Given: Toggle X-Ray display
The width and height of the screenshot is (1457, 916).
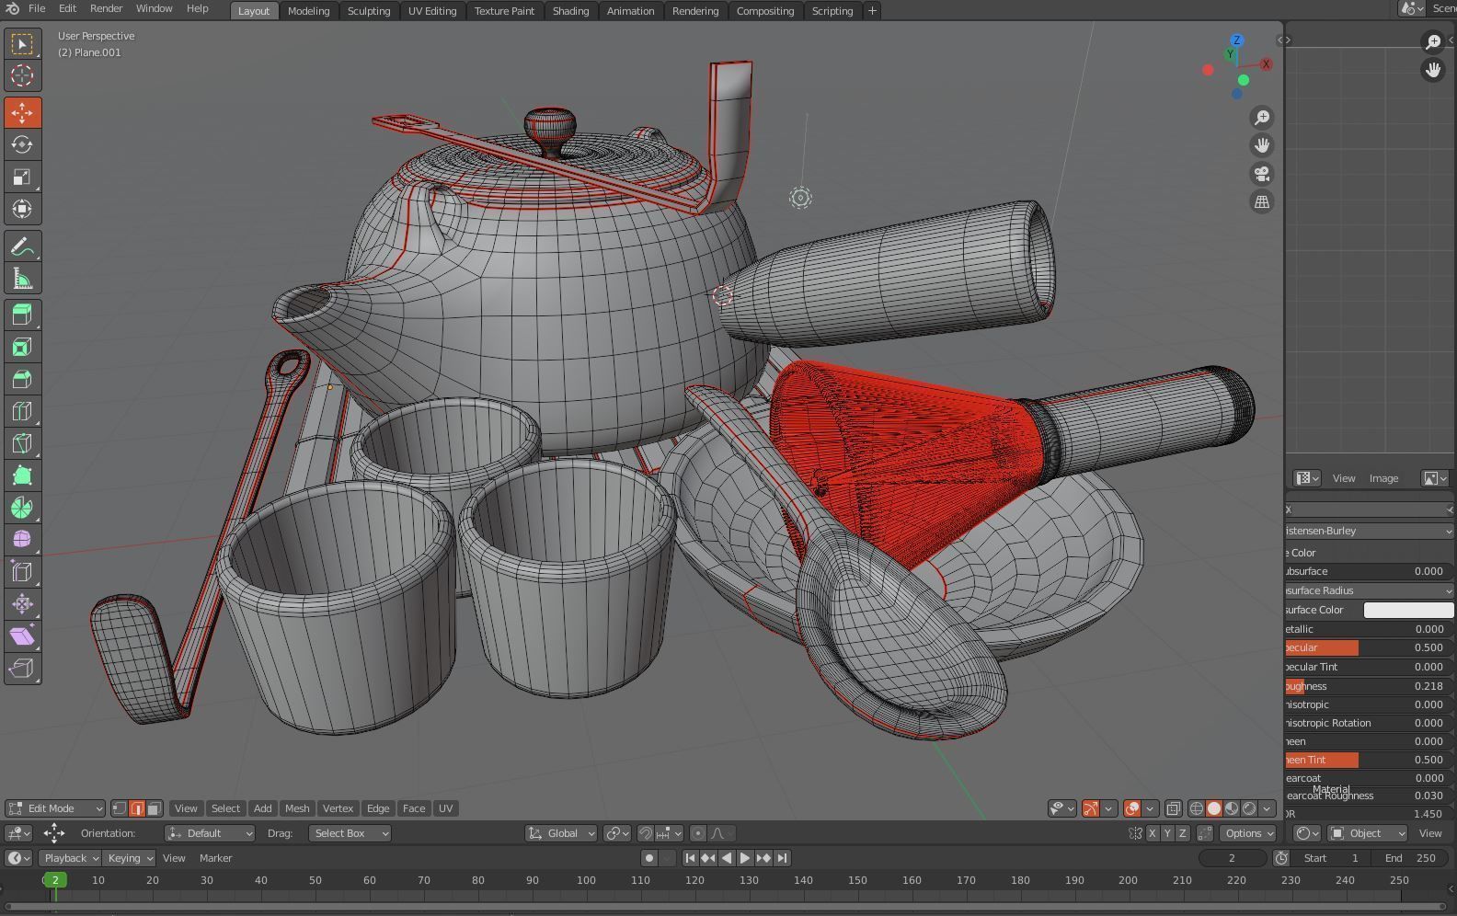Looking at the screenshot, I should point(1173,808).
